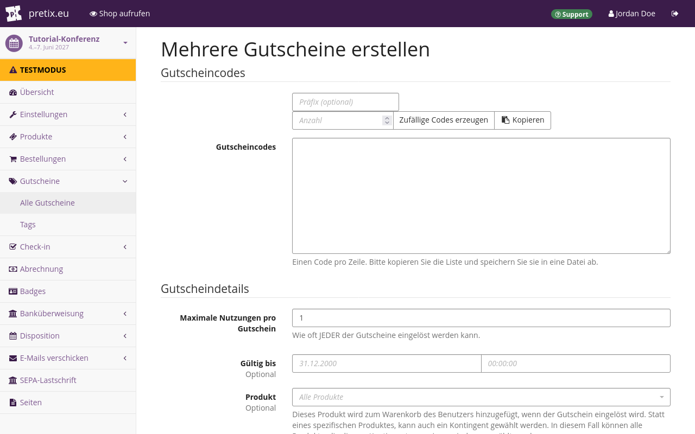Click the Check-in checkbox icon
This screenshot has width=695, height=434.
point(13,247)
